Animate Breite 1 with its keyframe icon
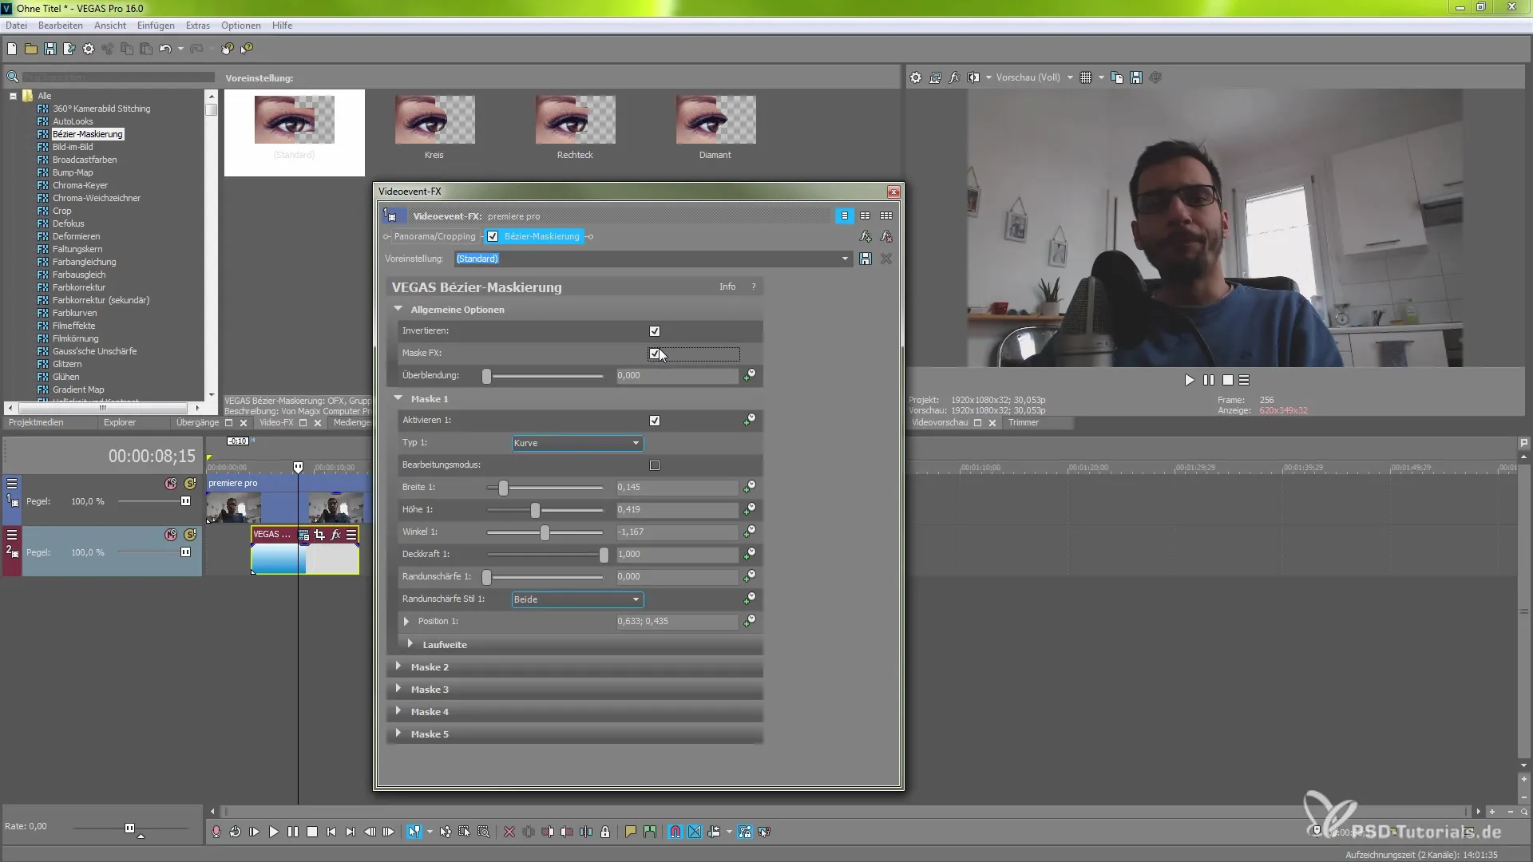1533x862 pixels. (749, 486)
